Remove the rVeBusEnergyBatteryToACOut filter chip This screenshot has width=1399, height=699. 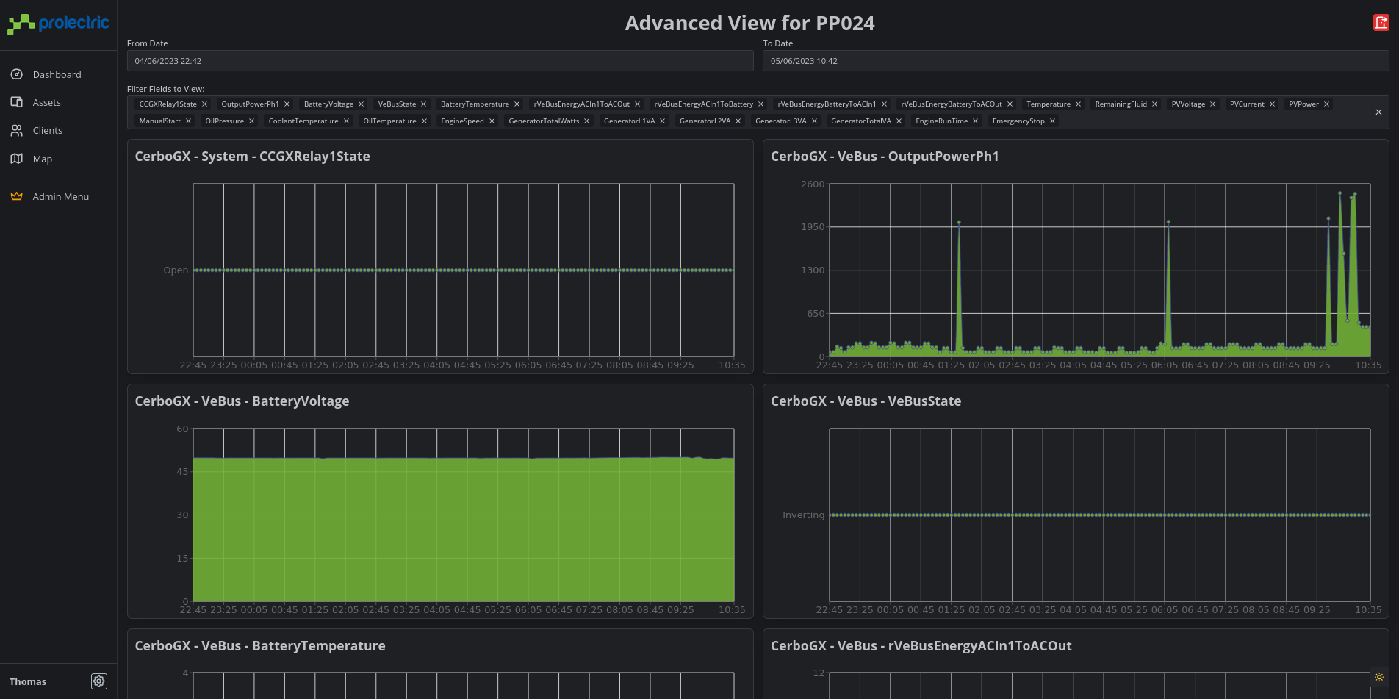(x=1010, y=104)
